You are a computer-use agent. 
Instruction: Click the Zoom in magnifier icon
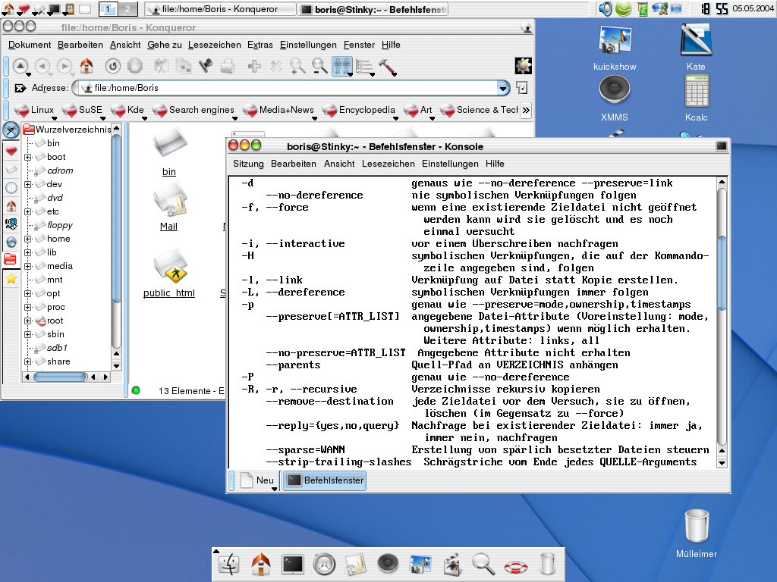pos(297,66)
